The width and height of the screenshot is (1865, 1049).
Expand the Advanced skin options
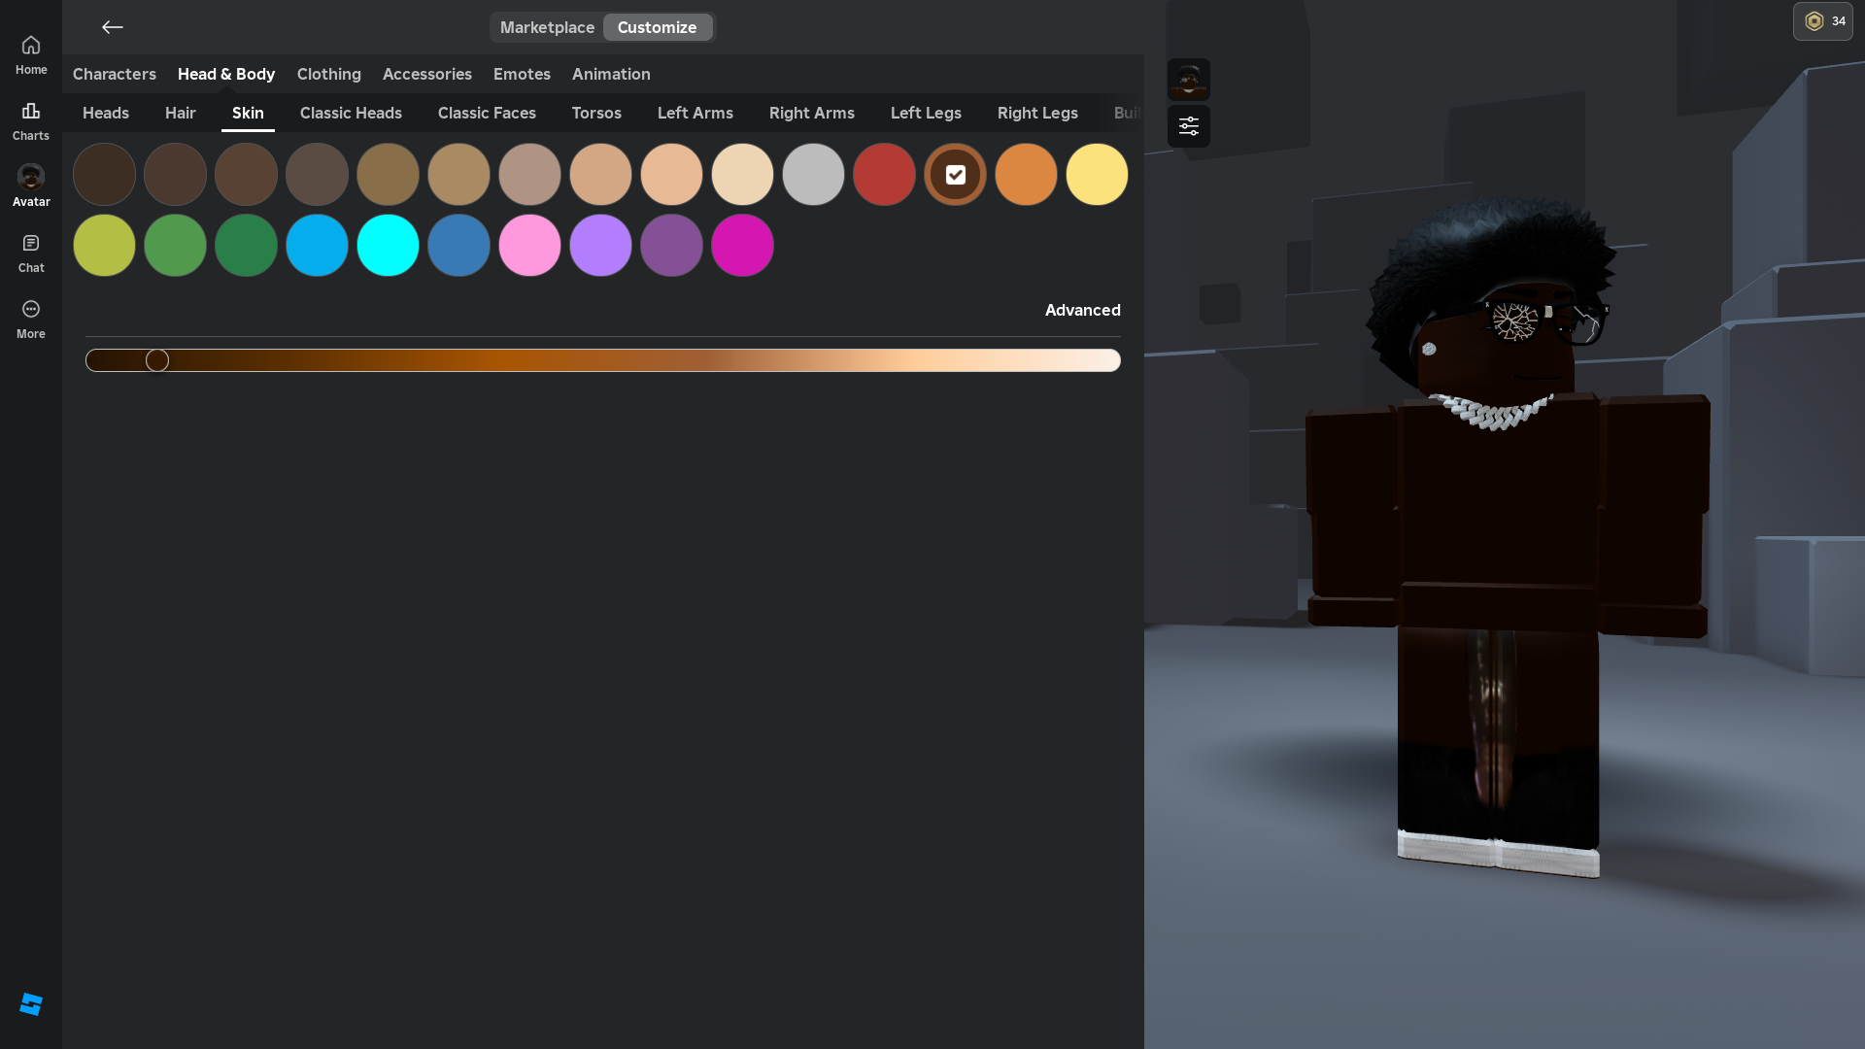[1082, 310]
